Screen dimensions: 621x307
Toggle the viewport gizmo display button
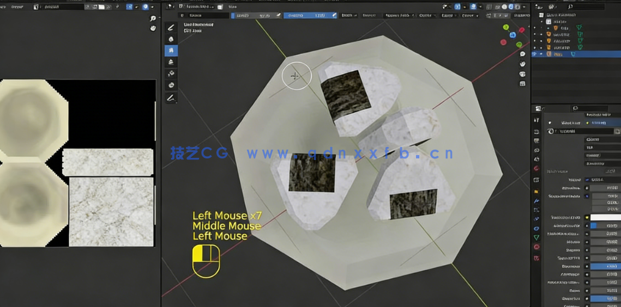tap(457, 7)
